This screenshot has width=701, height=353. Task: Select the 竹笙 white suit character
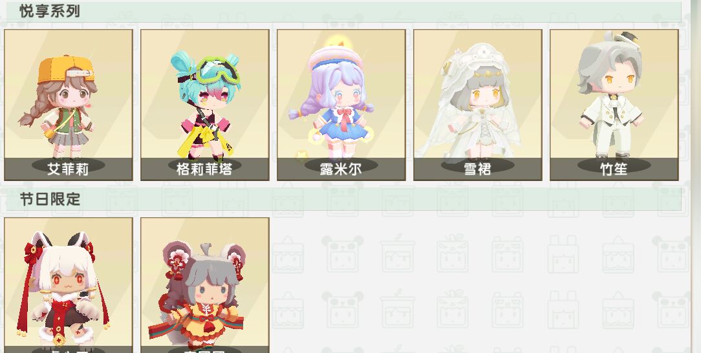pyautogui.click(x=614, y=105)
